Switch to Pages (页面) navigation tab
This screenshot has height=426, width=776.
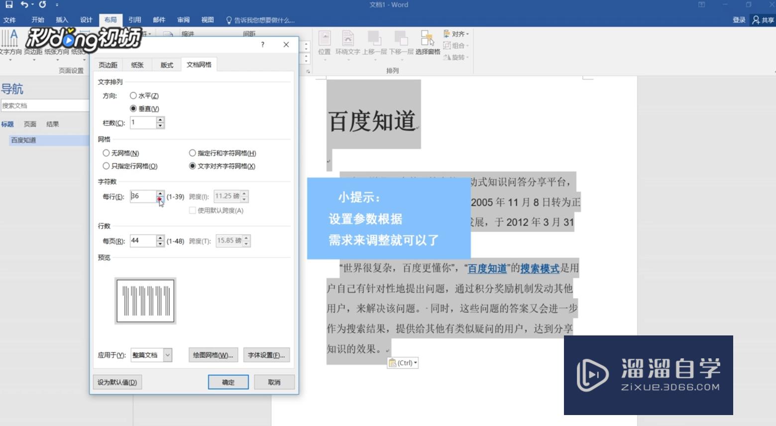(30, 124)
